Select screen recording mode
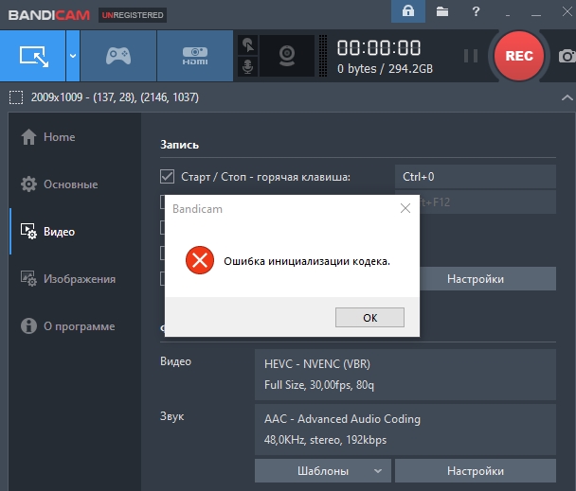The width and height of the screenshot is (576, 491). point(33,56)
